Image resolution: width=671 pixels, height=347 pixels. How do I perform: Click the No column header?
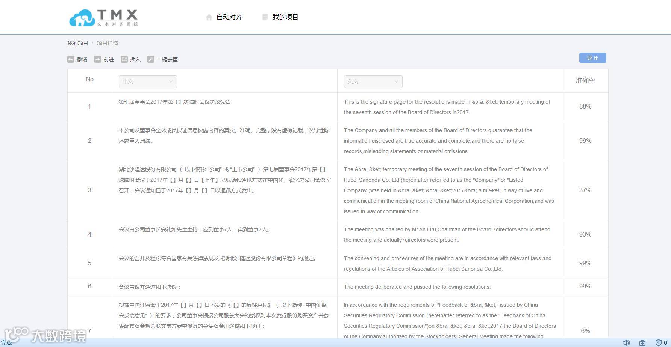(90, 80)
